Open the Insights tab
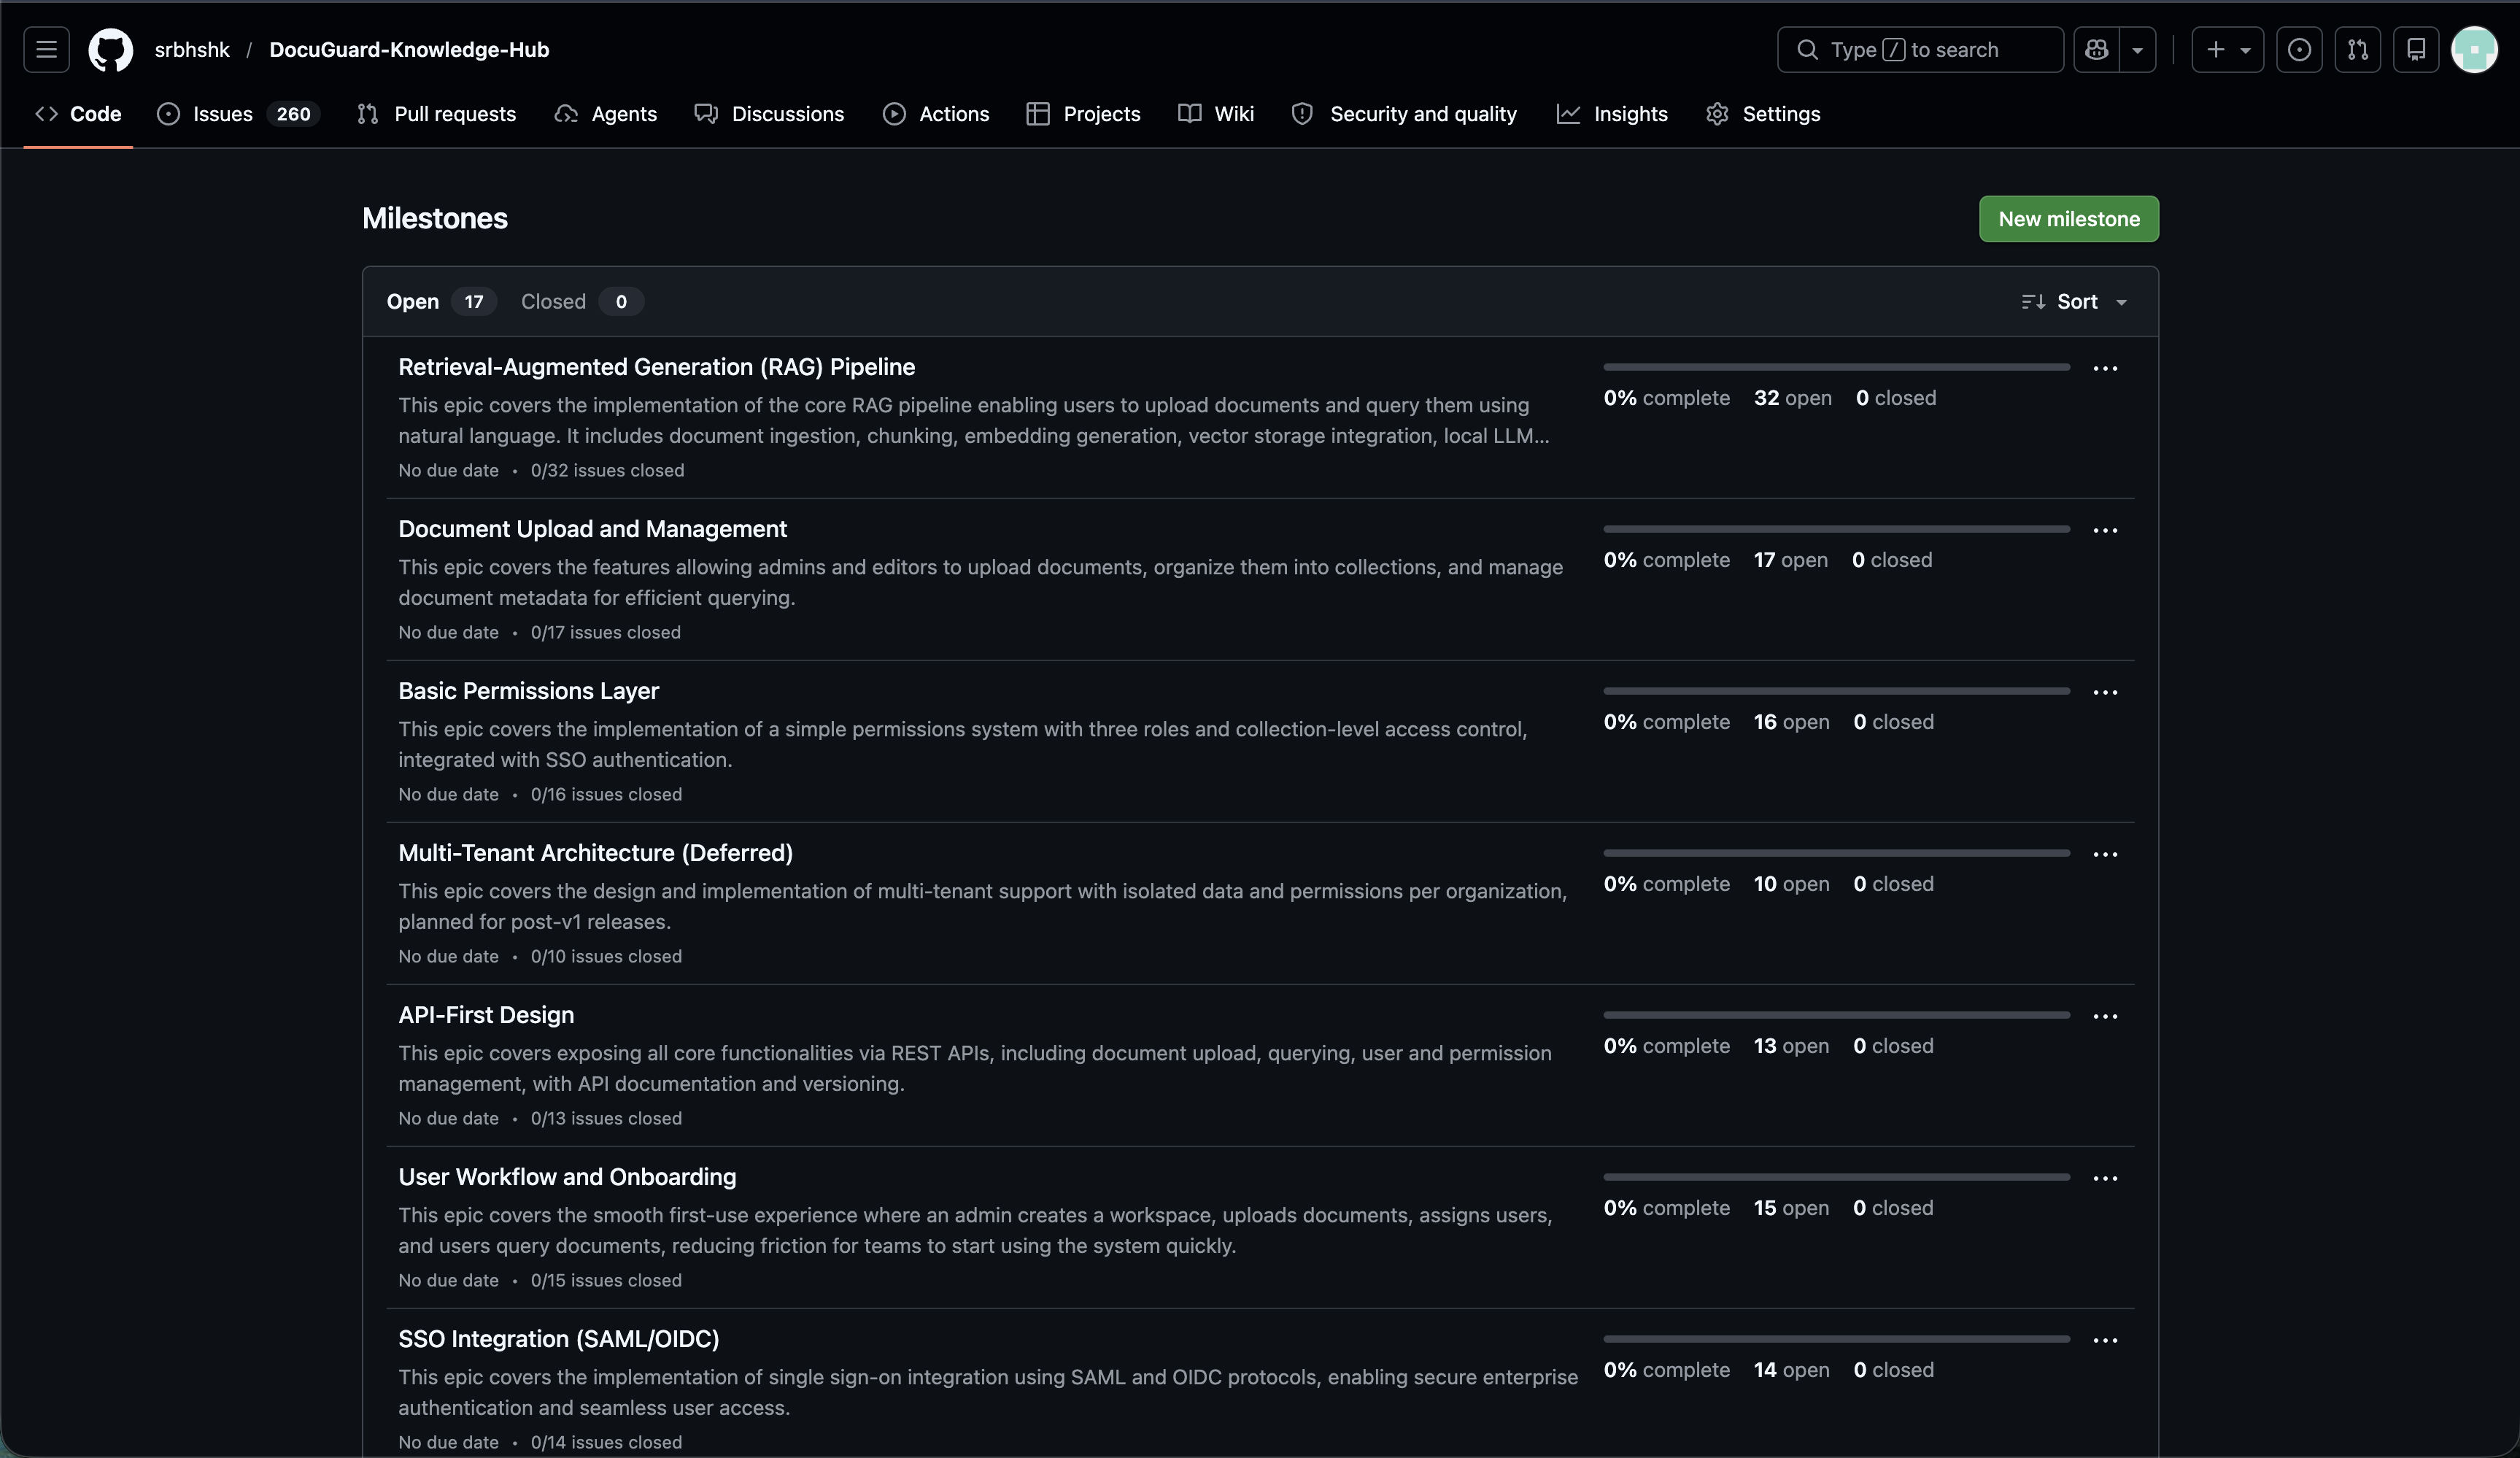Screen dimensions: 2520x1458 coord(1612,114)
